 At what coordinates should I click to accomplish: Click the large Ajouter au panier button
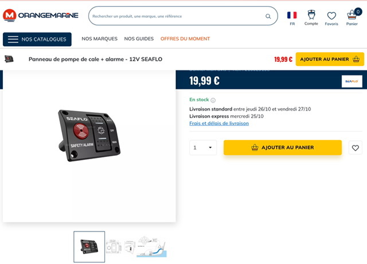click(283, 148)
